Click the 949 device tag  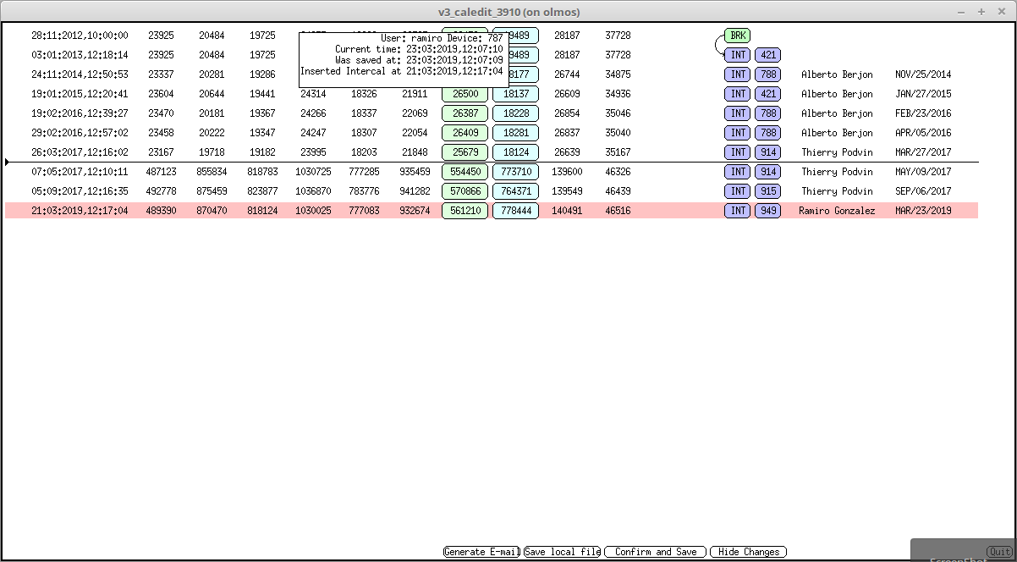[767, 211]
